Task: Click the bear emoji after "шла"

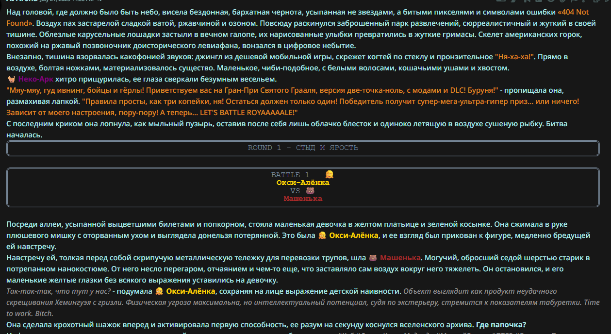Action: tap(373, 258)
